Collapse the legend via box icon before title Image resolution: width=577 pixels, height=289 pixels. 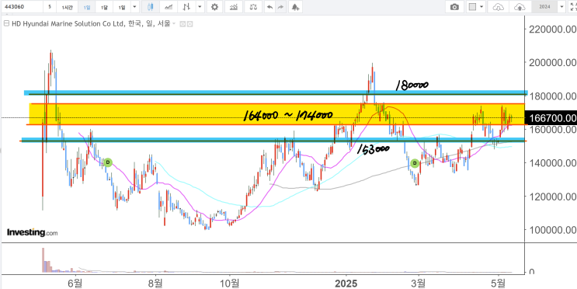click(x=6, y=24)
